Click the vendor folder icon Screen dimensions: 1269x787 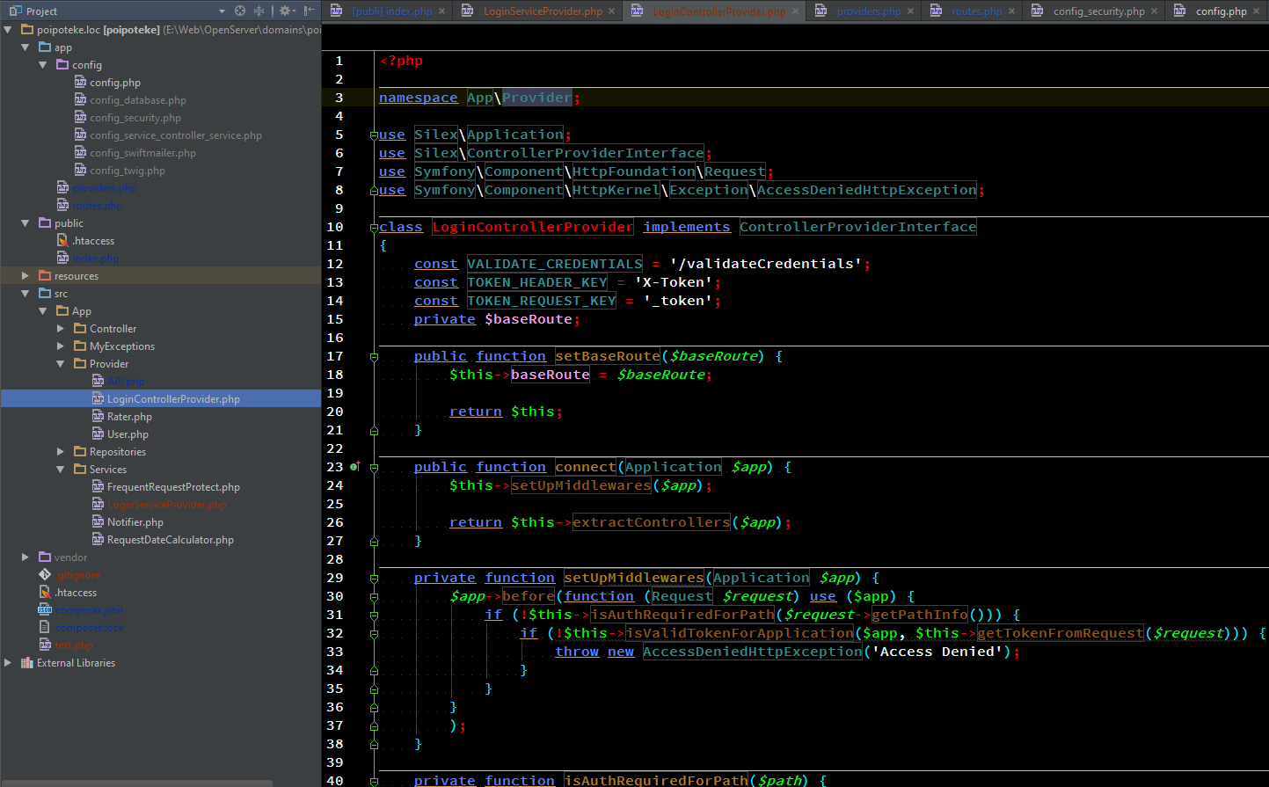point(45,557)
